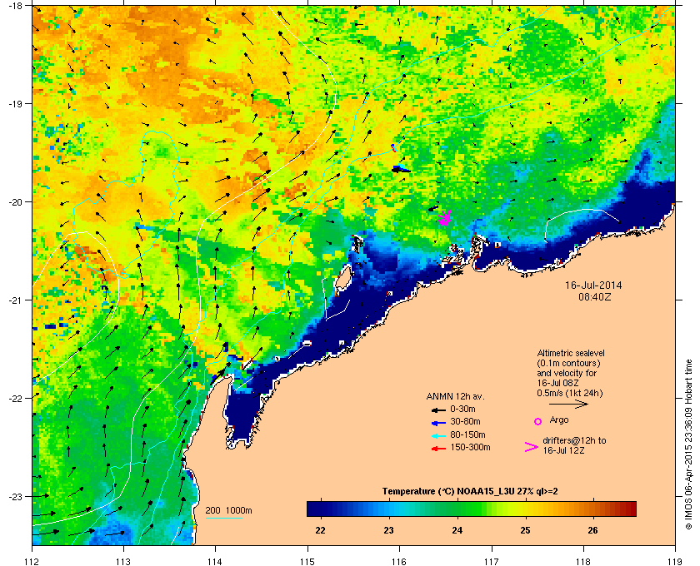
Task: Click the 30-80m depth label
Action: point(465,421)
